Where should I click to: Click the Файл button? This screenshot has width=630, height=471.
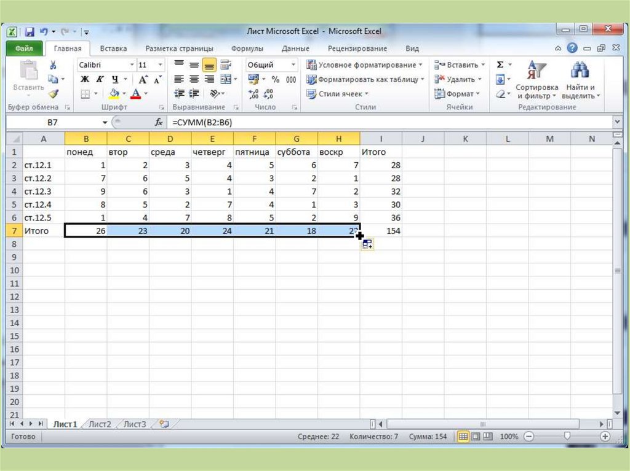[24, 49]
